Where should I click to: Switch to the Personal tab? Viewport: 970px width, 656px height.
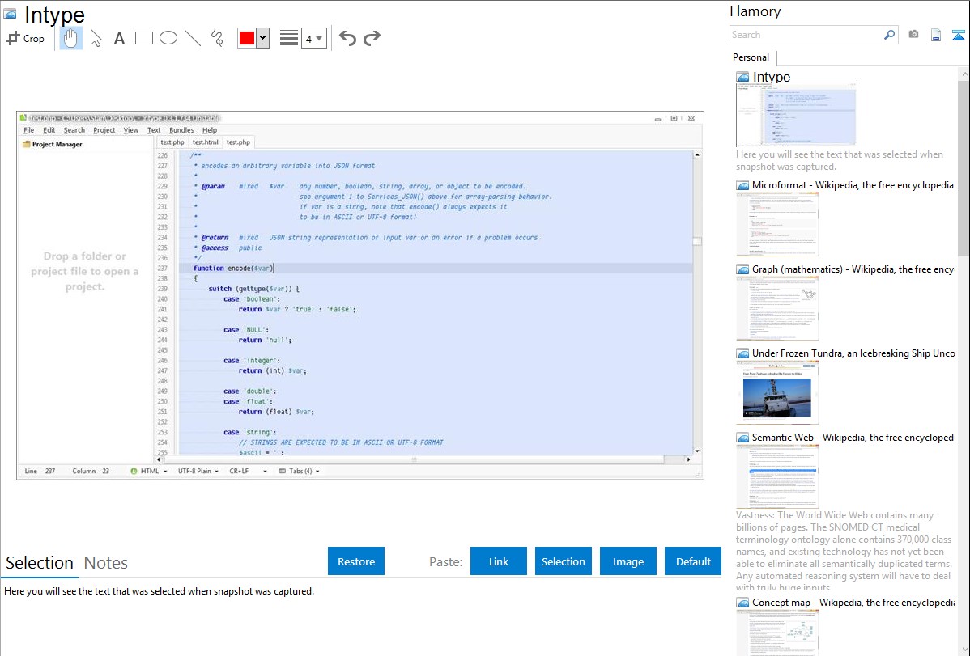[751, 57]
